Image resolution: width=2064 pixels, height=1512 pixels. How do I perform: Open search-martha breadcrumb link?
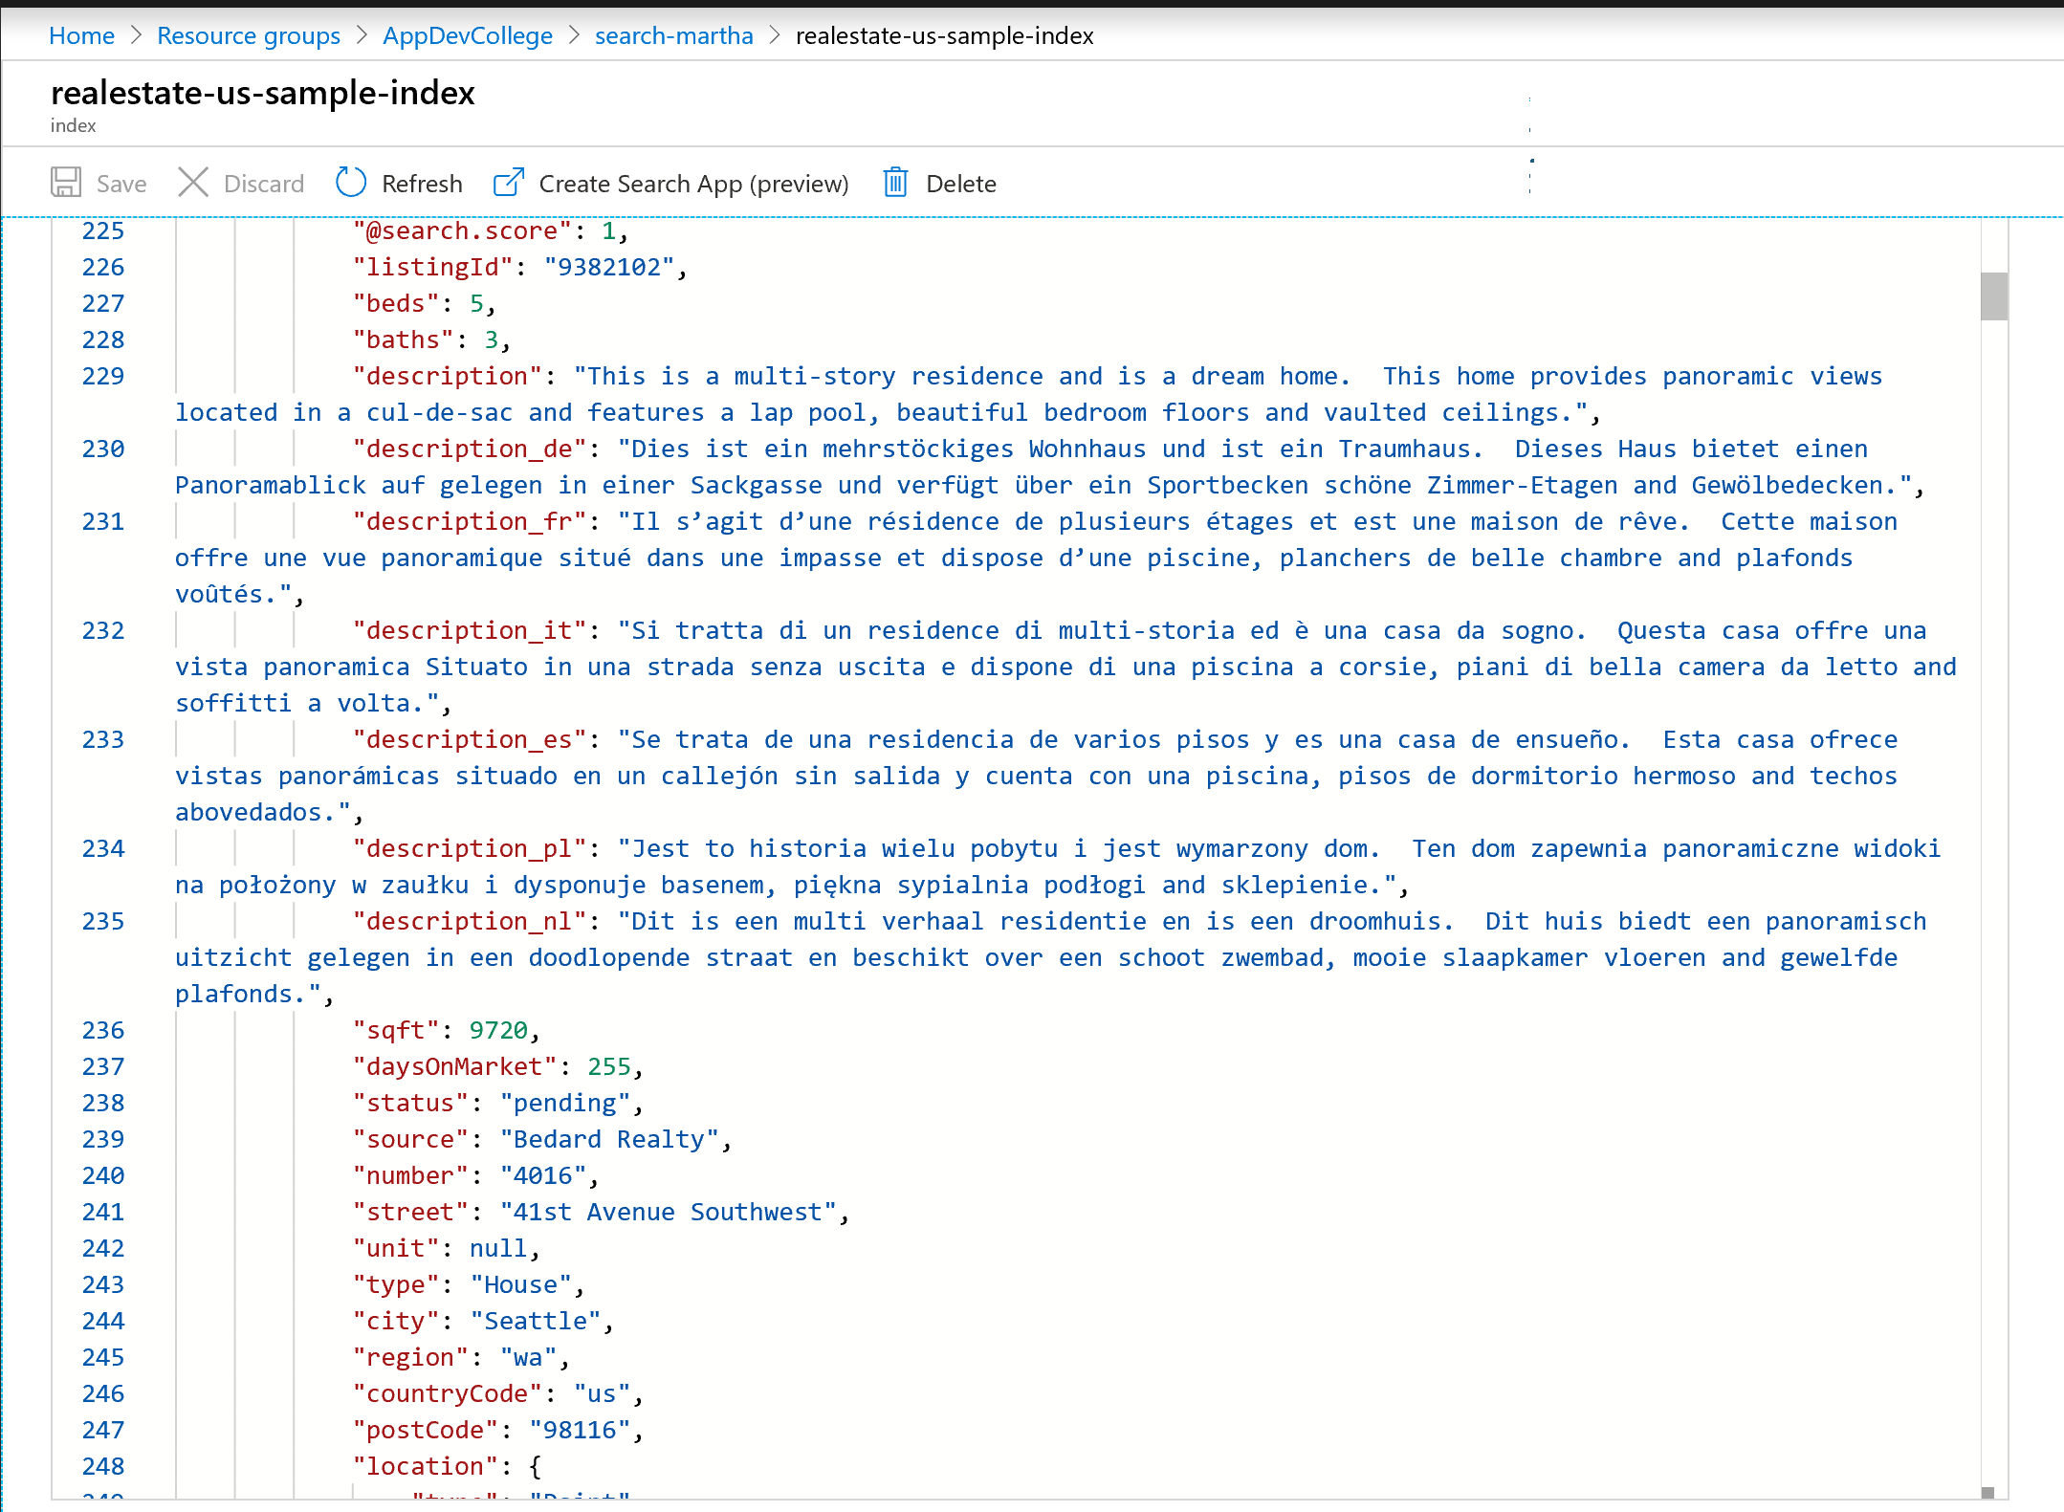coord(673,35)
